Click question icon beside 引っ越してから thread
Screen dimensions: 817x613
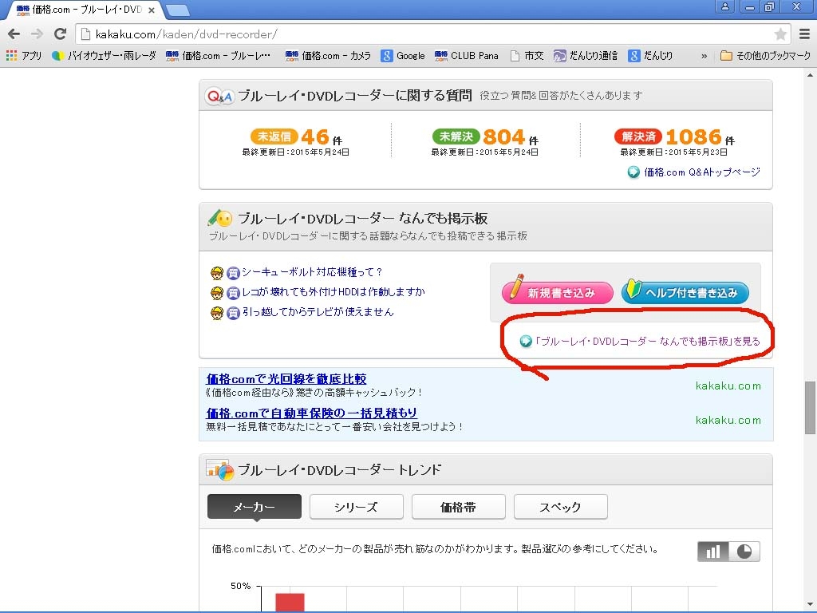(233, 313)
